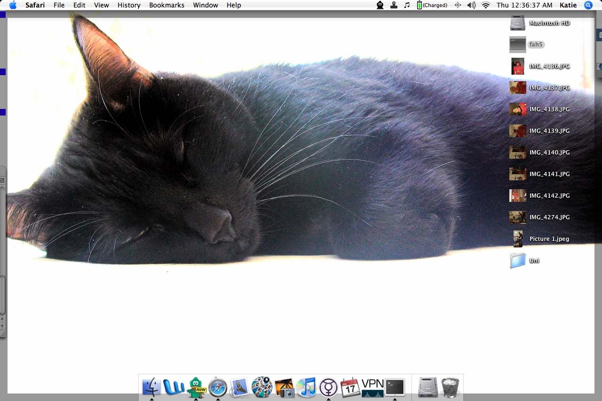The height and width of the screenshot is (401, 602).
Task: Open the photo-covered globe app in Dock
Action: pyautogui.click(x=262, y=387)
